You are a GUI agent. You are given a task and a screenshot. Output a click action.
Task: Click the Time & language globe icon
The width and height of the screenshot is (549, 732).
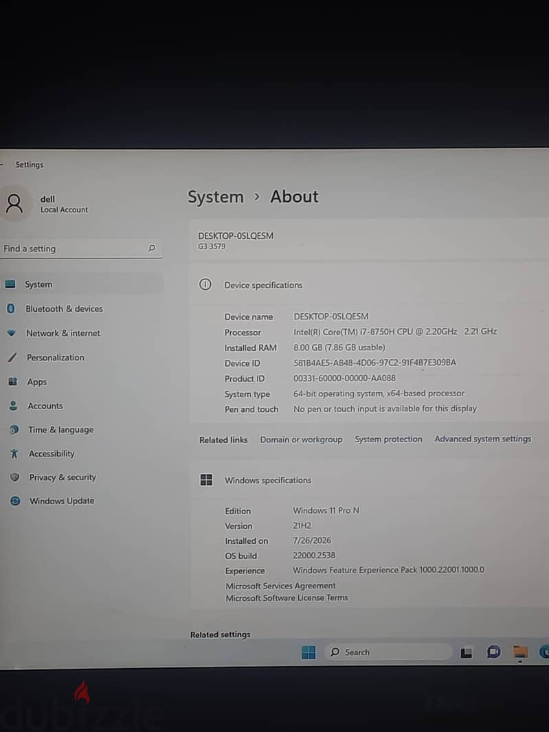tap(14, 429)
